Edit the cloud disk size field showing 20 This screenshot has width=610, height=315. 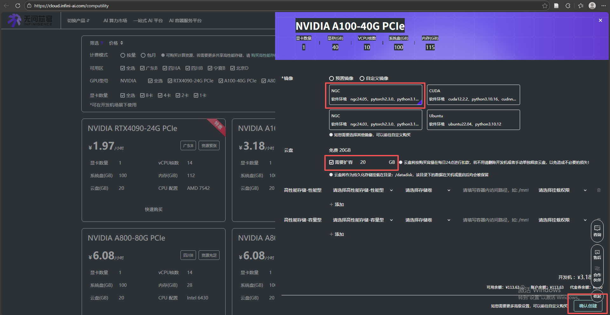(x=372, y=162)
